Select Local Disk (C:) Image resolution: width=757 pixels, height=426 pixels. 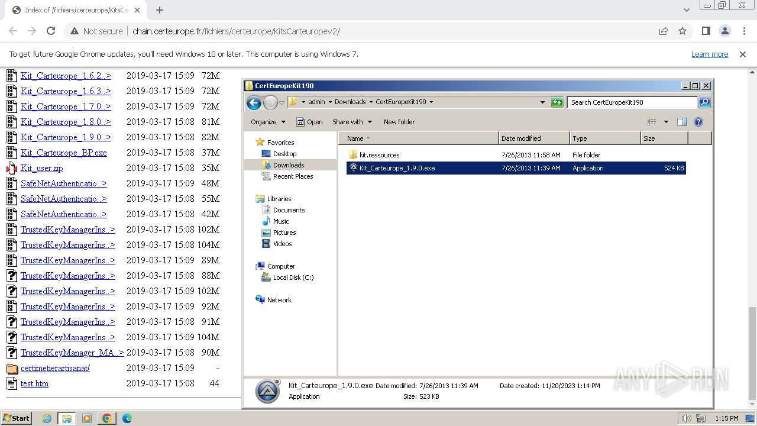click(x=293, y=277)
